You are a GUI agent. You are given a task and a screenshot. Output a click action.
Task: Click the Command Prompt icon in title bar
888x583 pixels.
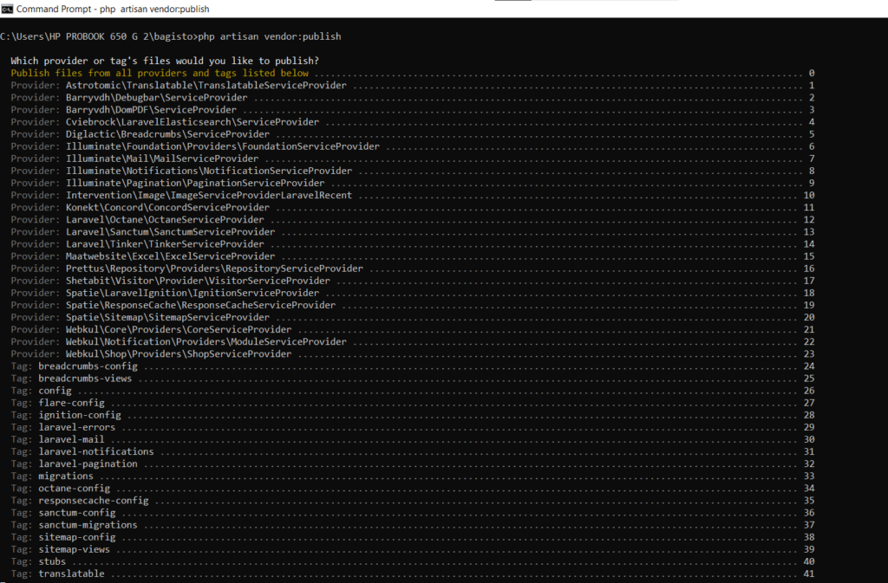tap(8, 9)
